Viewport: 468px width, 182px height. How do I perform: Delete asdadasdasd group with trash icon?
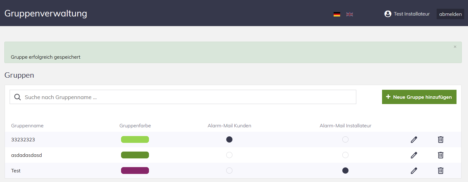[440, 155]
